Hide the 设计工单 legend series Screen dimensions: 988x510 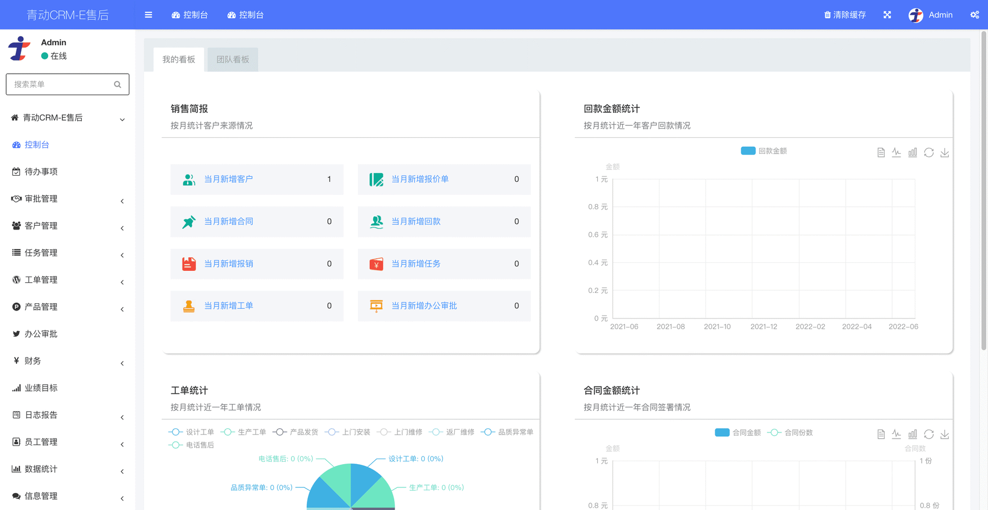(191, 432)
